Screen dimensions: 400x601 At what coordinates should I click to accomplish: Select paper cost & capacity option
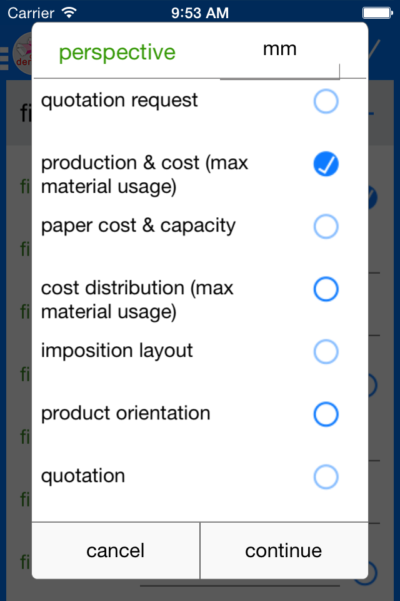(326, 227)
